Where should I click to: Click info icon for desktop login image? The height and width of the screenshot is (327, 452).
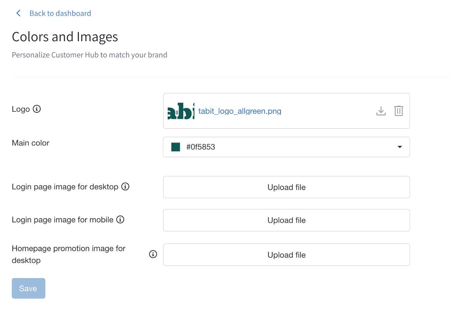click(x=125, y=187)
